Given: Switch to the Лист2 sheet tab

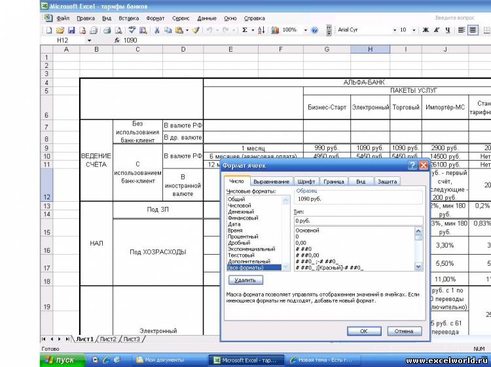Looking at the screenshot, I should (x=108, y=339).
